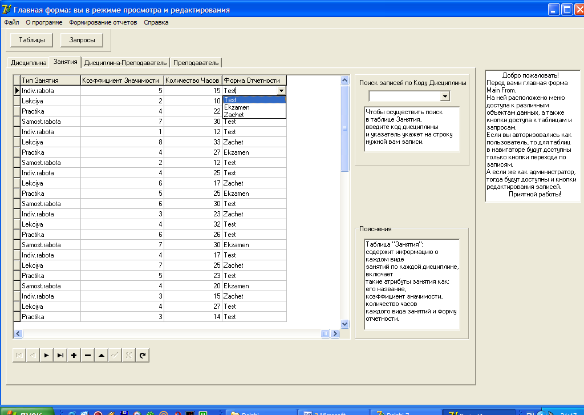Choose Zachet in the dropdown list

pyautogui.click(x=254, y=115)
